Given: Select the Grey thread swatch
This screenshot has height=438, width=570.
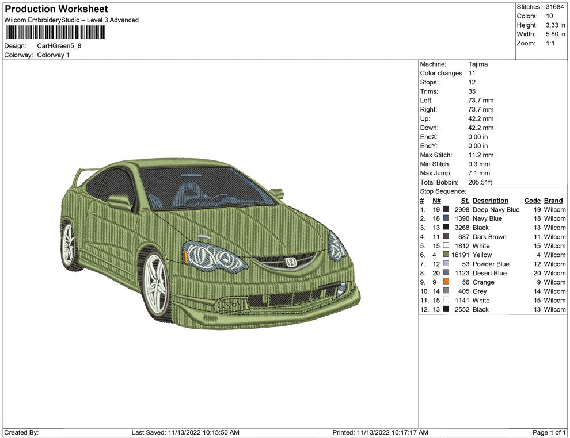Looking at the screenshot, I should [446, 291].
